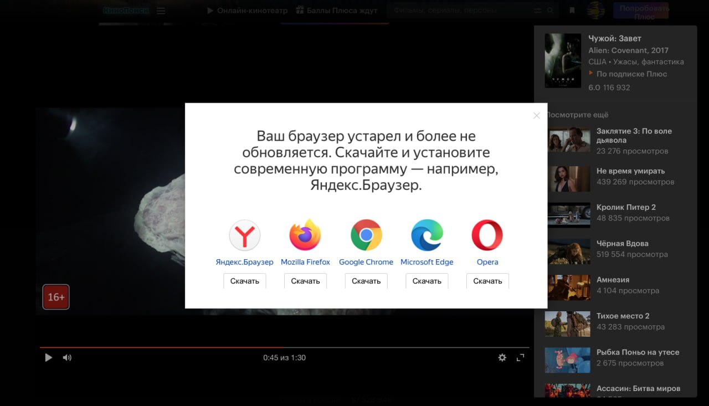Viewport: 709px width, 406px height.
Task: Click the Yandex Browser logo icon
Action: [245, 235]
